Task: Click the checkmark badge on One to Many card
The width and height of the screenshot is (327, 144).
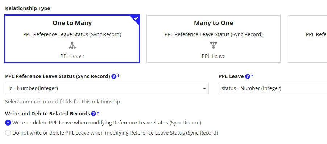Action: click(136, 18)
